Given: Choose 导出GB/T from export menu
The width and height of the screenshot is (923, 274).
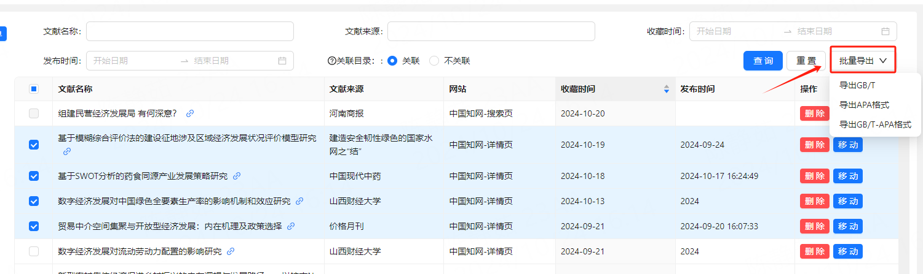Looking at the screenshot, I should pos(857,85).
